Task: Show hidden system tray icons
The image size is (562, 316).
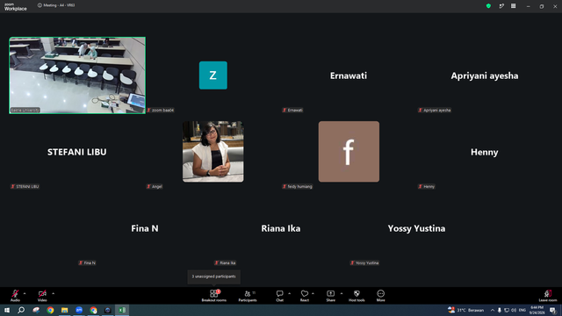Action: pyautogui.click(x=493, y=310)
